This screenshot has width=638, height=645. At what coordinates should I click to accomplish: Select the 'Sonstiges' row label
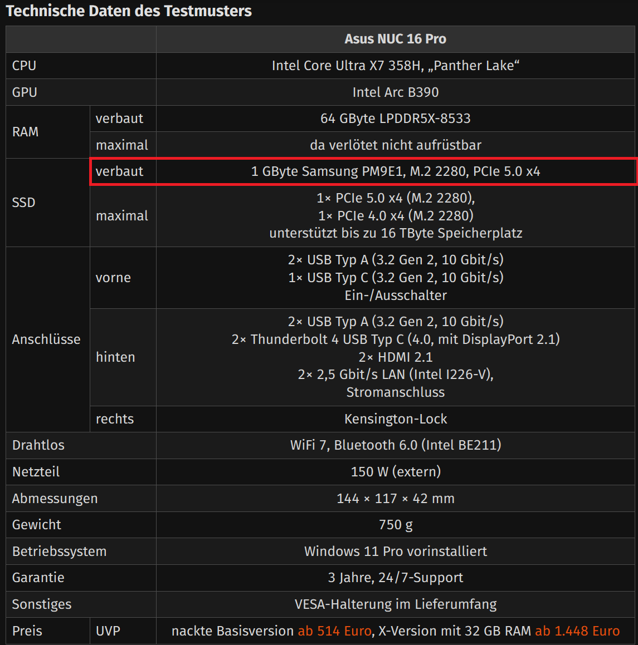pyautogui.click(x=42, y=604)
